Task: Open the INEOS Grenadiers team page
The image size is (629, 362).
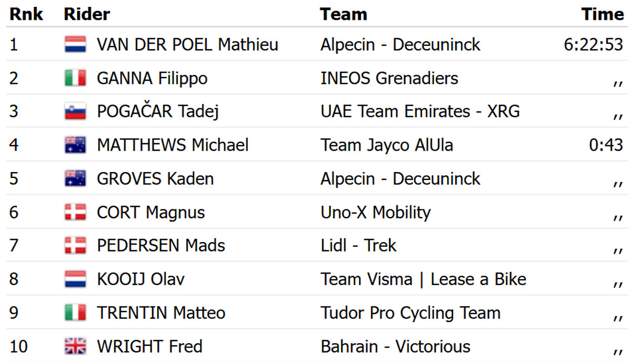Action: pos(389,78)
